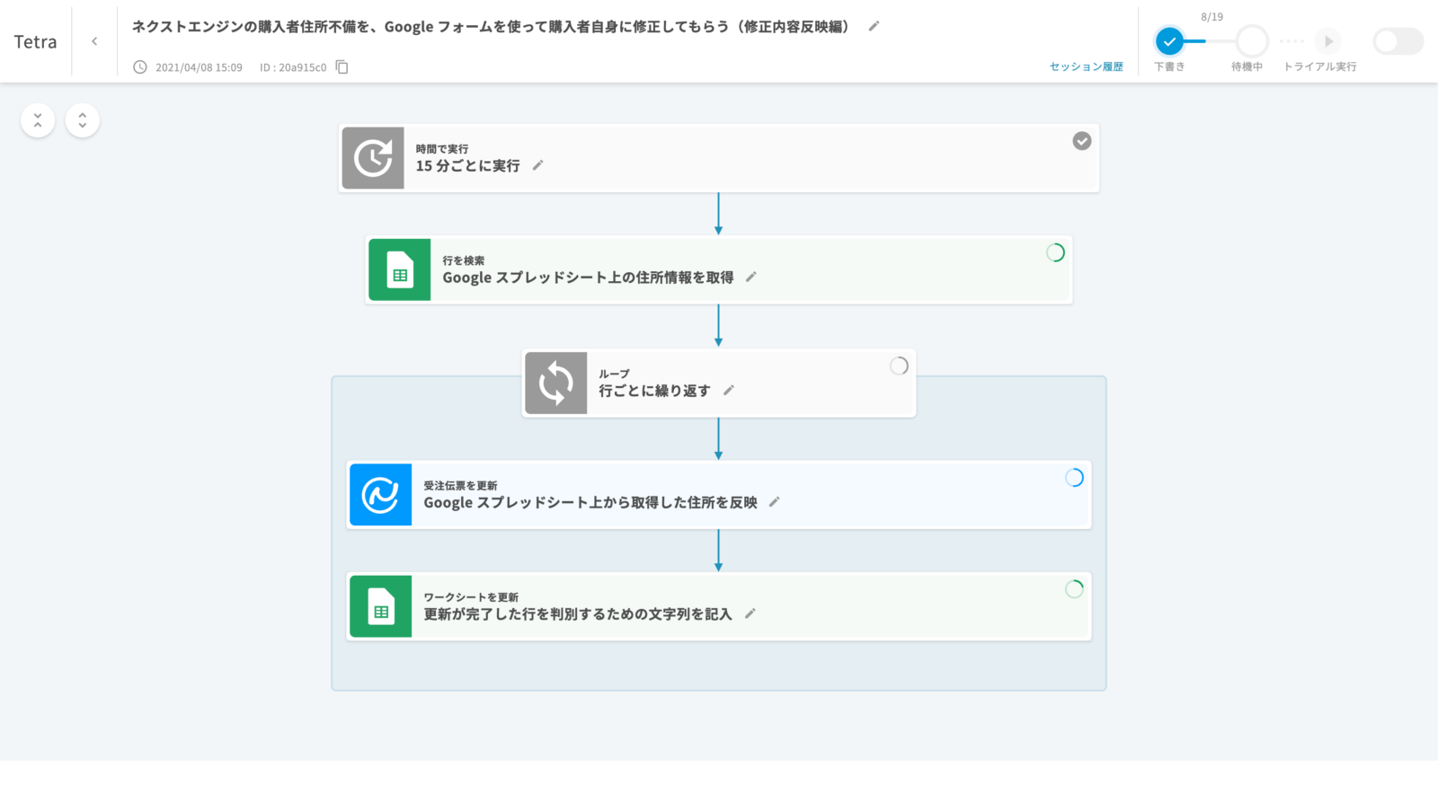Screen dimensions: 1438x785
Task: Click the status circle on 行ごとに繰り返す step
Action: click(x=899, y=366)
